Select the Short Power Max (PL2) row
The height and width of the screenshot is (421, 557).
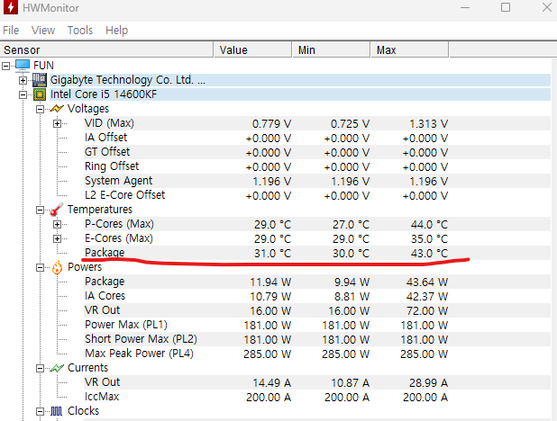point(317,339)
